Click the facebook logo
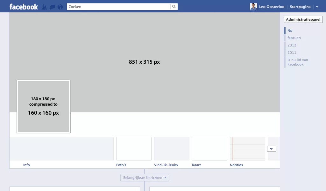 pos(24,6)
